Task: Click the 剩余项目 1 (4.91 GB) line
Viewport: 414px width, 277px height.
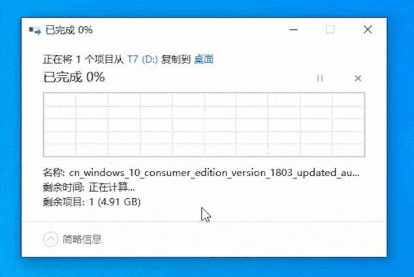Action: [91, 202]
